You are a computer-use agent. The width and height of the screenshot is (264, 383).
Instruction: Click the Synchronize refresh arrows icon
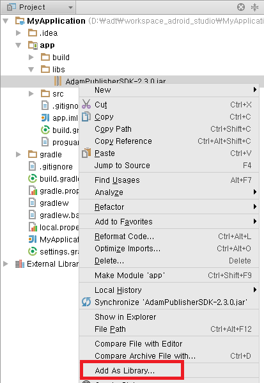pos(86,302)
